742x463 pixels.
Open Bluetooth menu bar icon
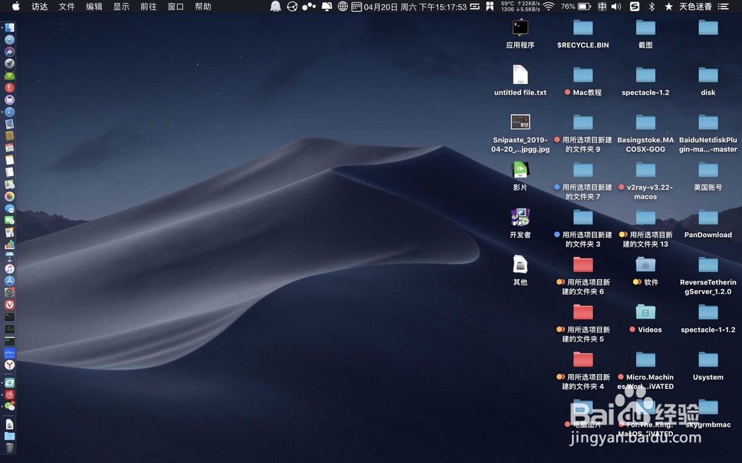coord(651,7)
